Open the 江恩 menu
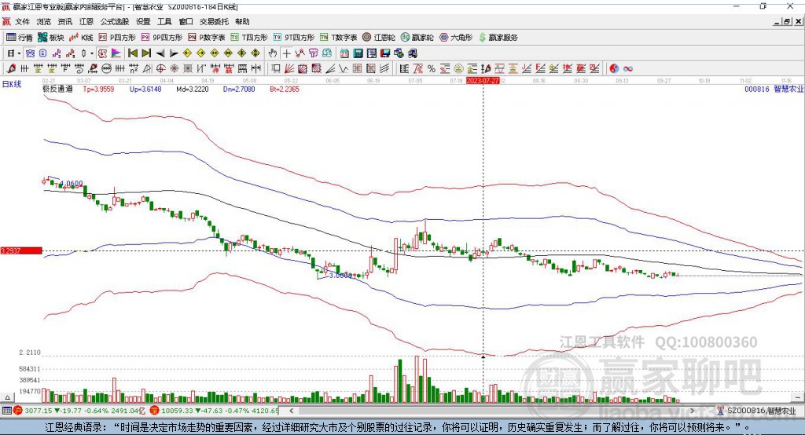Image resolution: width=805 pixels, height=435 pixels. pos(86,21)
